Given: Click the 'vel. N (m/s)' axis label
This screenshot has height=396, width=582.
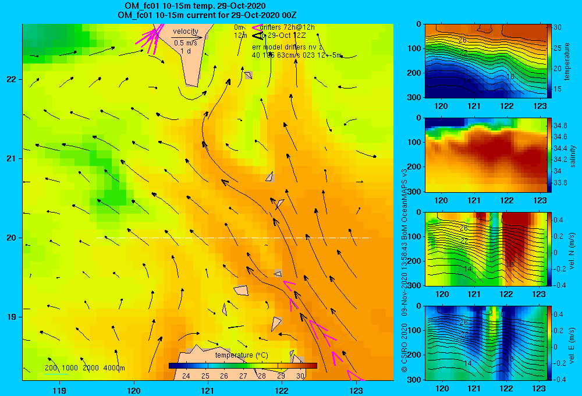Looking at the screenshot, I should 572,251.
